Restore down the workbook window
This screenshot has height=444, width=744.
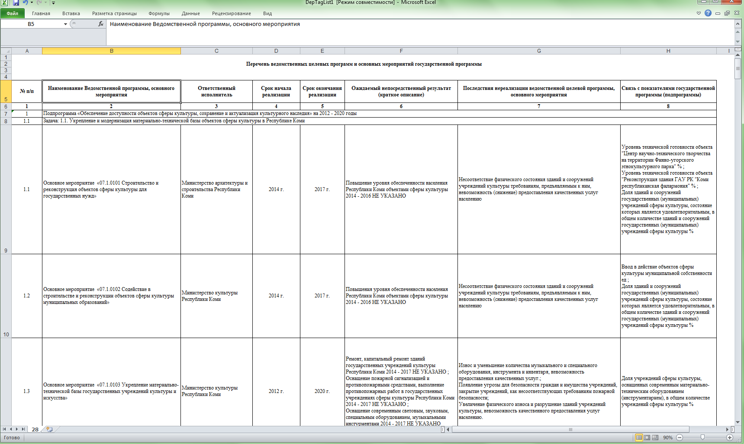coord(727,13)
